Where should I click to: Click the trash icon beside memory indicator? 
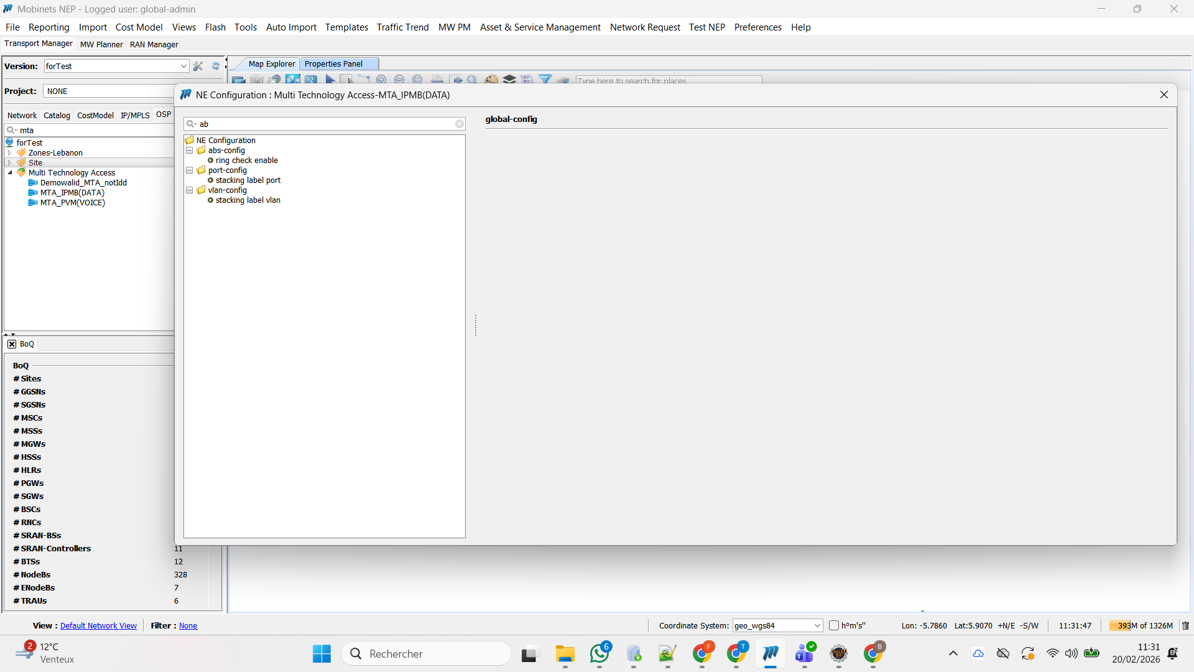pos(1185,625)
